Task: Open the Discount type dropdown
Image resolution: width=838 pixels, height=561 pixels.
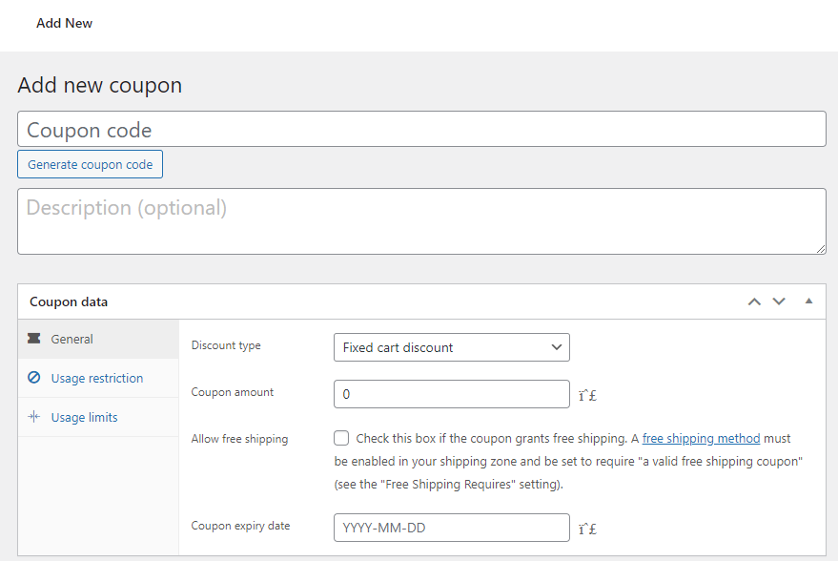Action: click(451, 347)
